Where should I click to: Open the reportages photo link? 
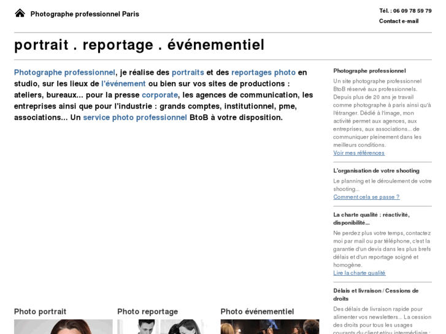coord(263,72)
